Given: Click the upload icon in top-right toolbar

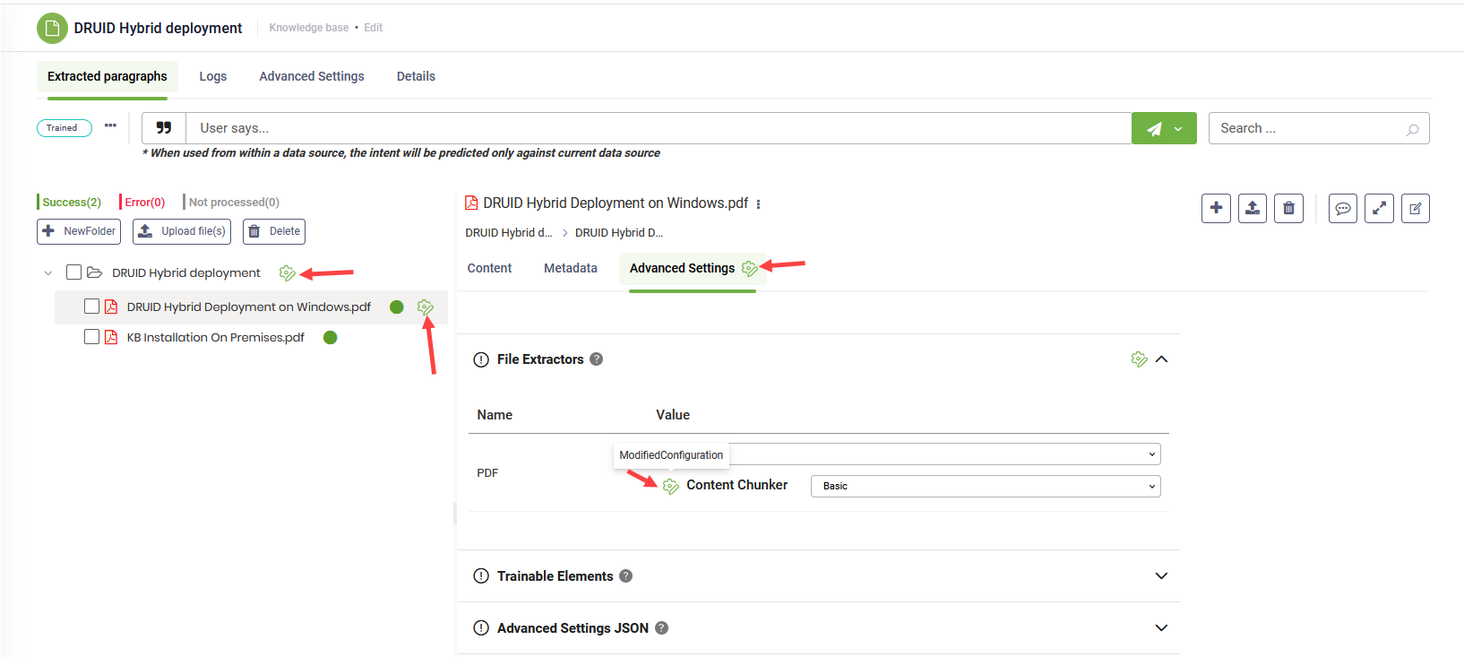Looking at the screenshot, I should click(x=1252, y=208).
